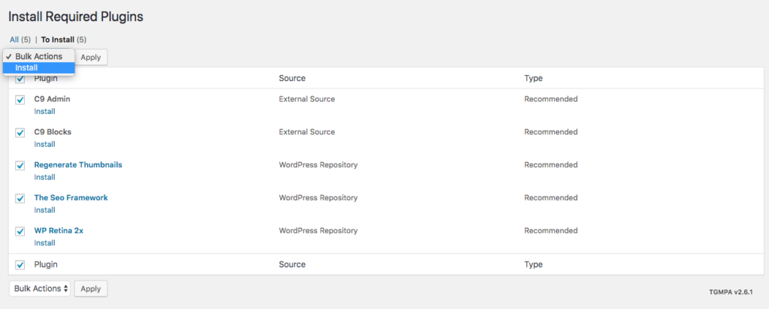This screenshot has height=309, width=769.
Task: Click Install under WP Retina 2x
Action: click(x=44, y=243)
